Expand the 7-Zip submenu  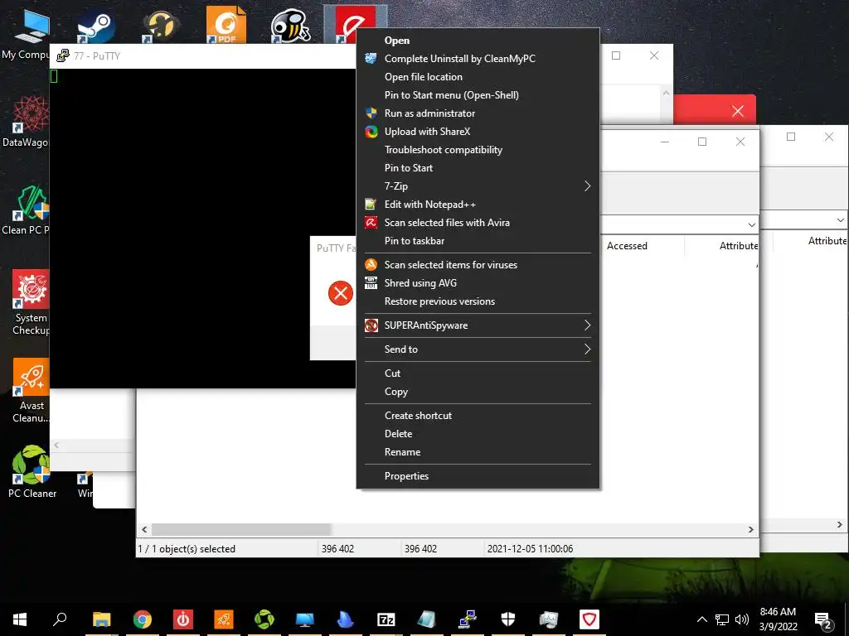pyautogui.click(x=478, y=186)
